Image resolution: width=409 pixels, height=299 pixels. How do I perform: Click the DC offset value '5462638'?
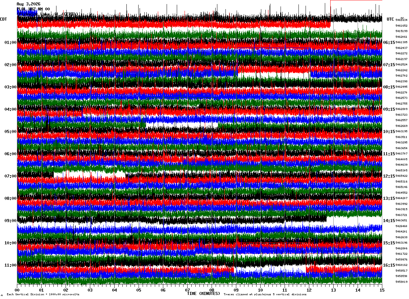[402, 238]
